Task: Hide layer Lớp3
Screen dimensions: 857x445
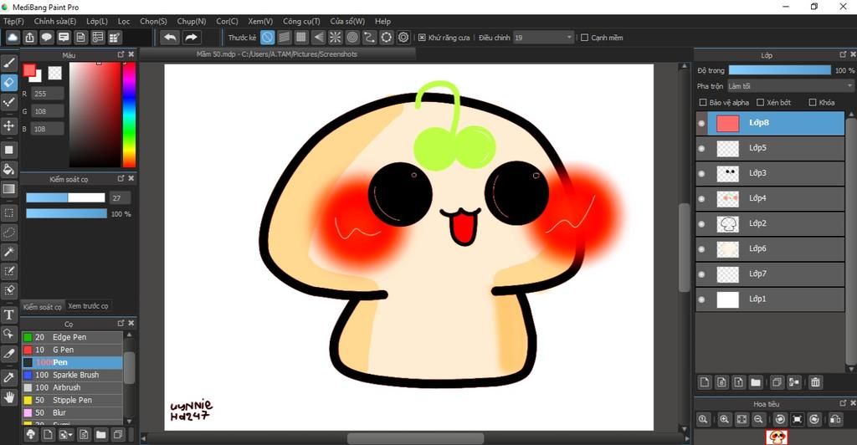Action: 702,174
